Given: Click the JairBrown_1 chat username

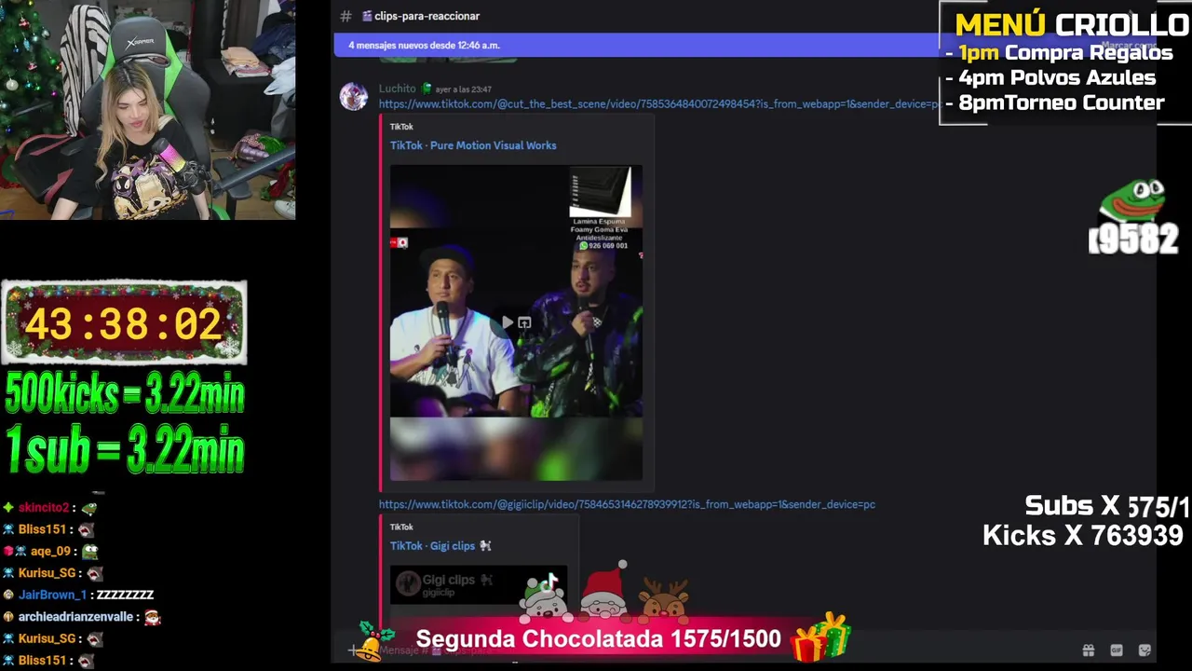Looking at the screenshot, I should coord(52,595).
